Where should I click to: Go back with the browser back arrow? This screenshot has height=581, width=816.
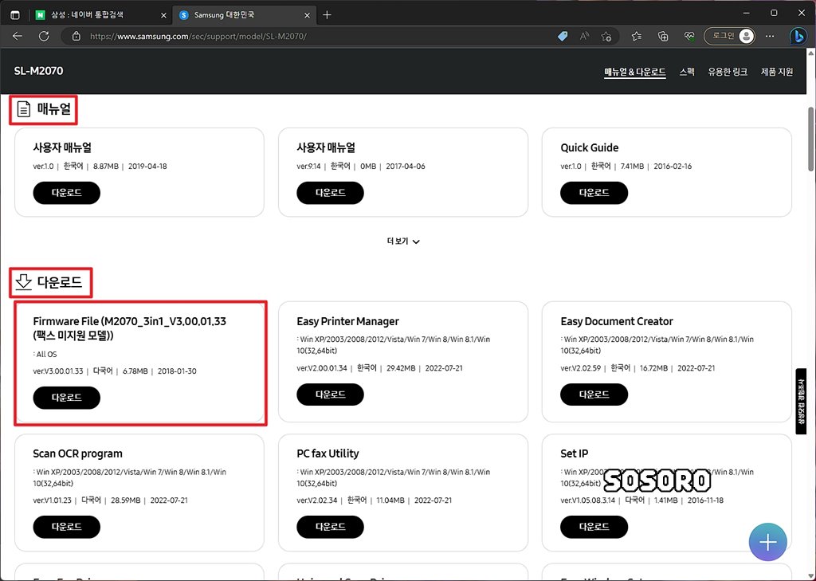pos(18,36)
